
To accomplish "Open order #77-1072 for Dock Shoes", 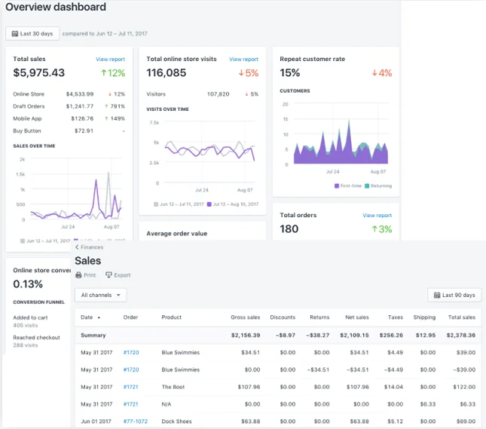I will [x=136, y=421].
